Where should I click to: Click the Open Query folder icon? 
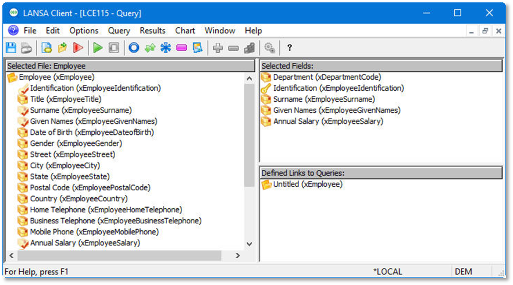(62, 48)
